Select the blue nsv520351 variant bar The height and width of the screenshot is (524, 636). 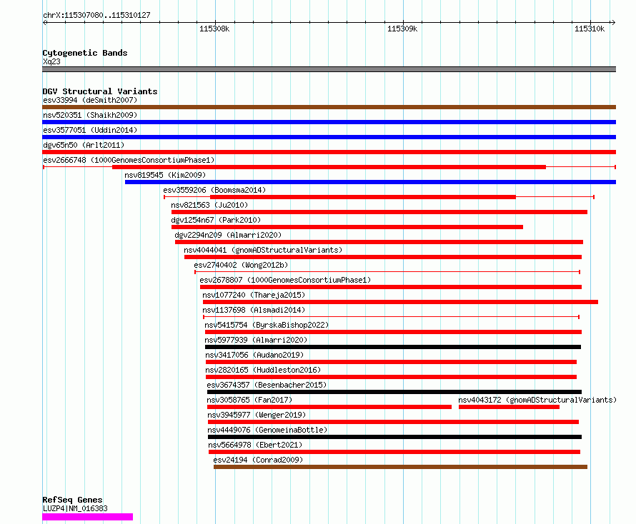point(329,122)
